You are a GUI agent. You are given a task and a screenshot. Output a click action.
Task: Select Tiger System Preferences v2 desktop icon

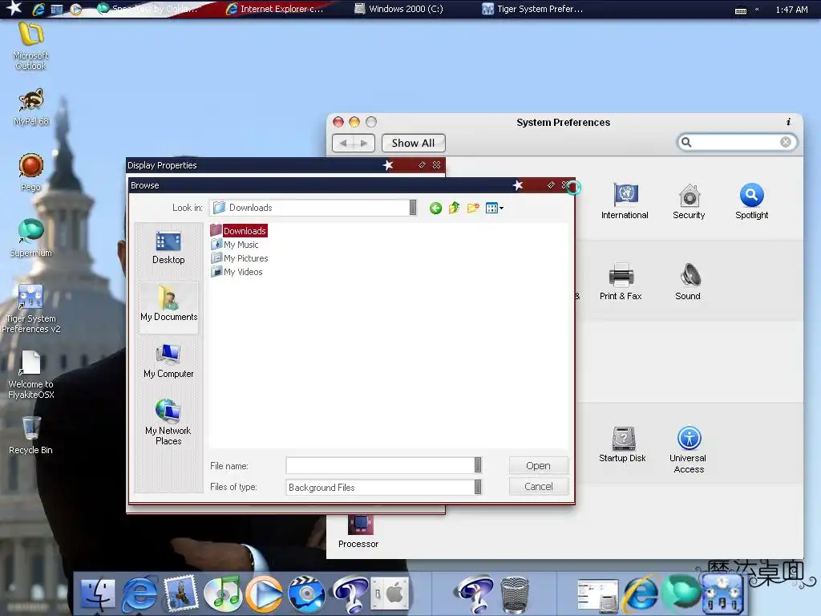[31, 309]
